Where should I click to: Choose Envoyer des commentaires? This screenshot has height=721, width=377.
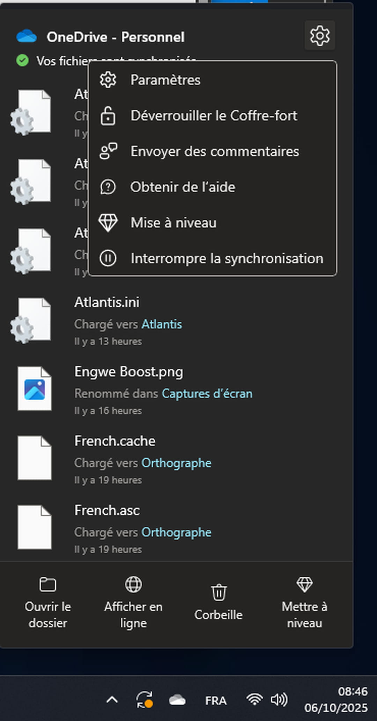(214, 152)
